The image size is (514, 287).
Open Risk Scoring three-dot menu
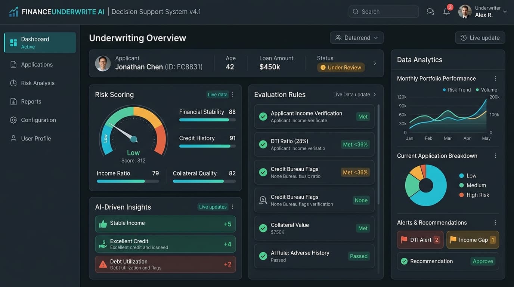(x=233, y=95)
